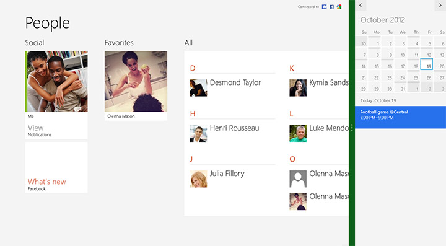Jump to letter K header
The width and height of the screenshot is (446, 246).
[292, 68]
